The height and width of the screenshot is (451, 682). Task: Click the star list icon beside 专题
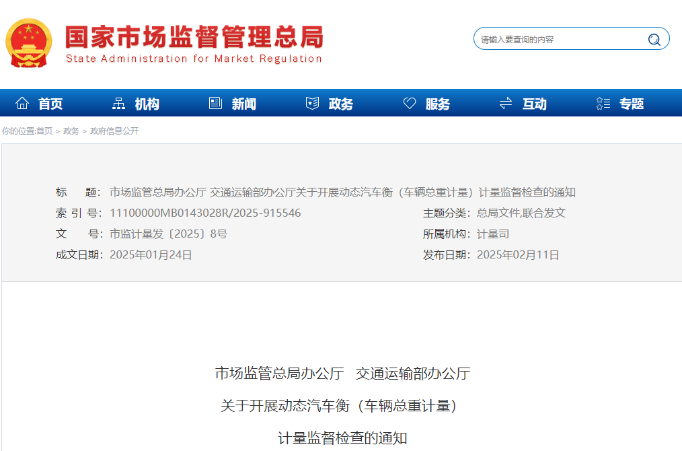coord(603,103)
